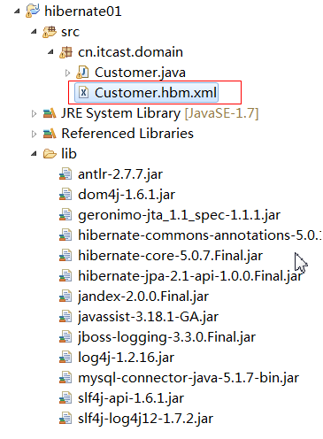This screenshot has height=439, width=323.
Task: Click the cn.itcast.domain package icon
Action: tap(65, 52)
